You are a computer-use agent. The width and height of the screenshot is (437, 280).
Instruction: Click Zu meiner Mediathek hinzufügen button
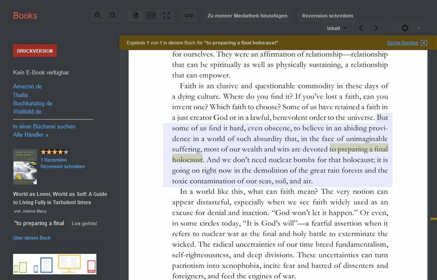point(247,16)
